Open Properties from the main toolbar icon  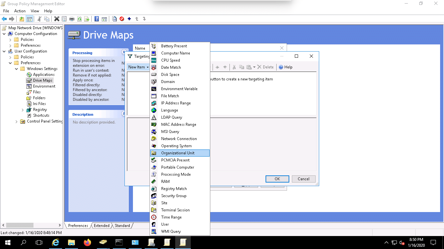[64, 19]
